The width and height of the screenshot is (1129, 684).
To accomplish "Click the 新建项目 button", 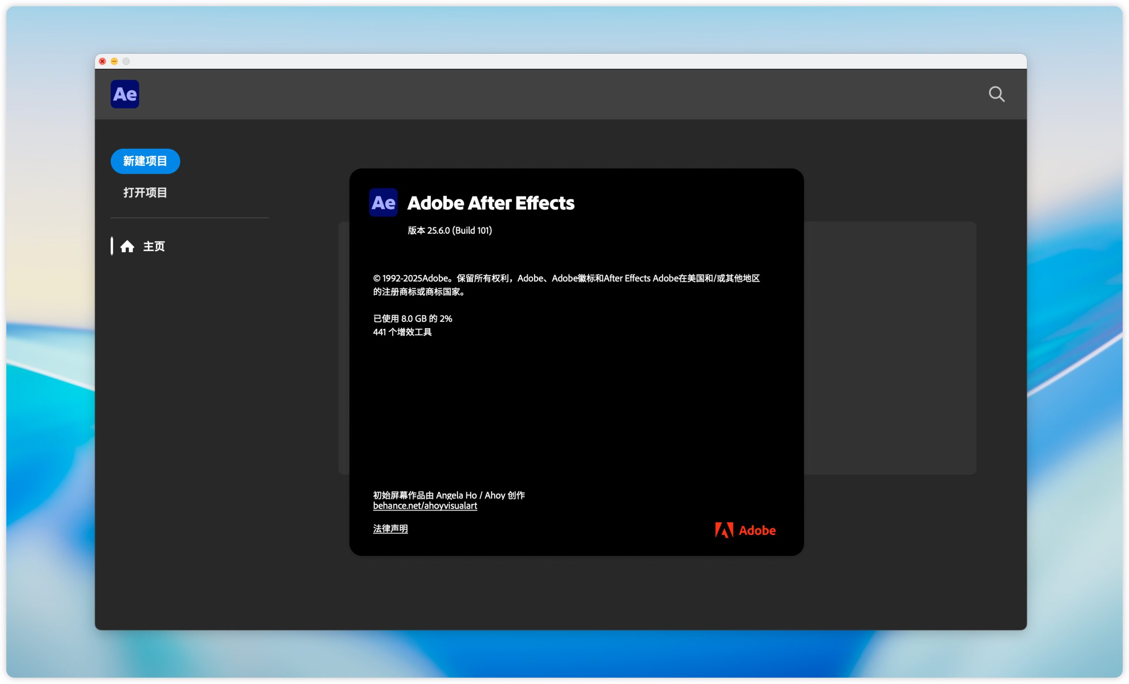I will (x=145, y=161).
